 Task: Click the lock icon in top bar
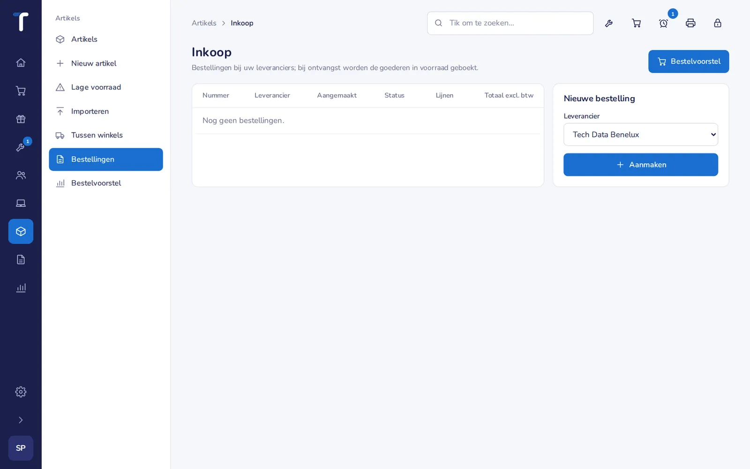pos(718,23)
